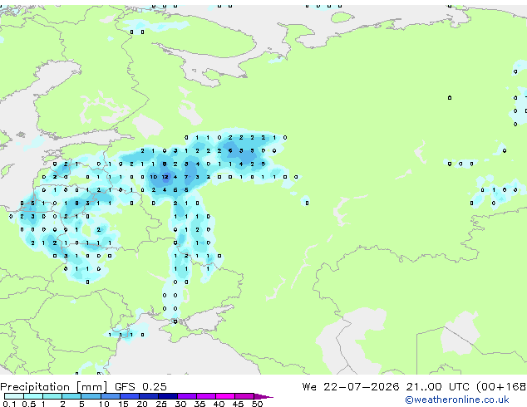527x407 pixels.
Task: Select the legend swatch between 45 and 50
Action: click(x=244, y=396)
